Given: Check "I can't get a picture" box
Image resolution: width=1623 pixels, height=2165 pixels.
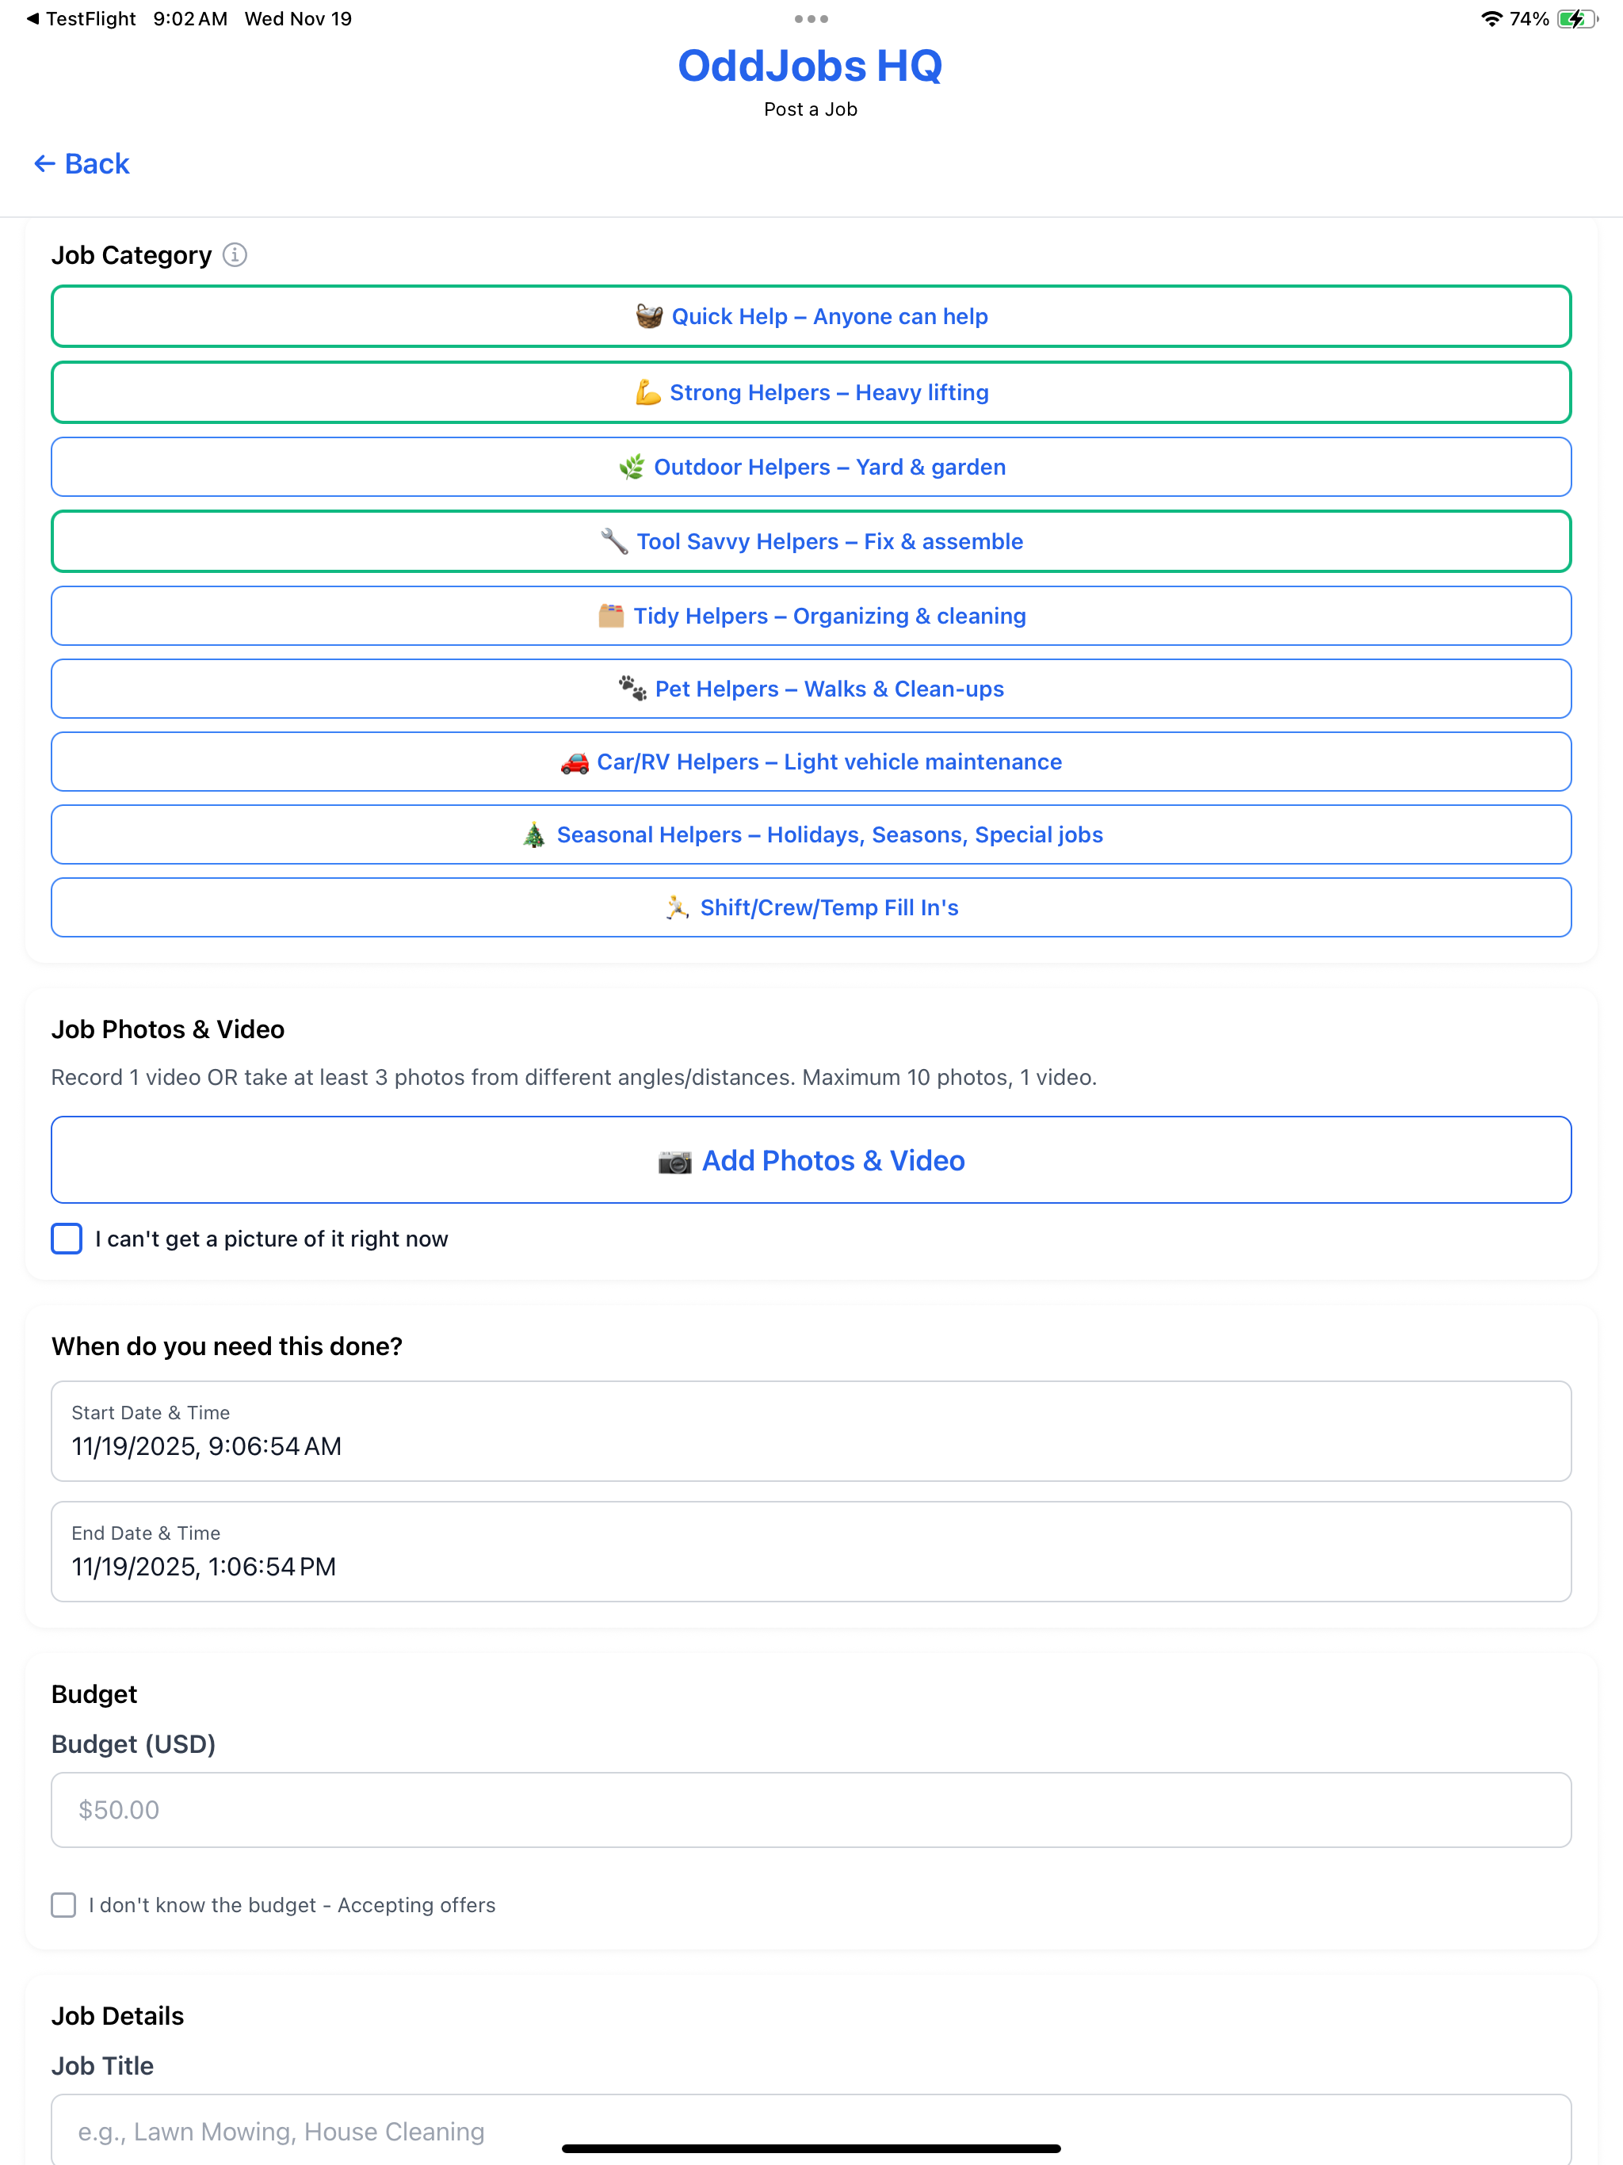Looking at the screenshot, I should click(67, 1239).
